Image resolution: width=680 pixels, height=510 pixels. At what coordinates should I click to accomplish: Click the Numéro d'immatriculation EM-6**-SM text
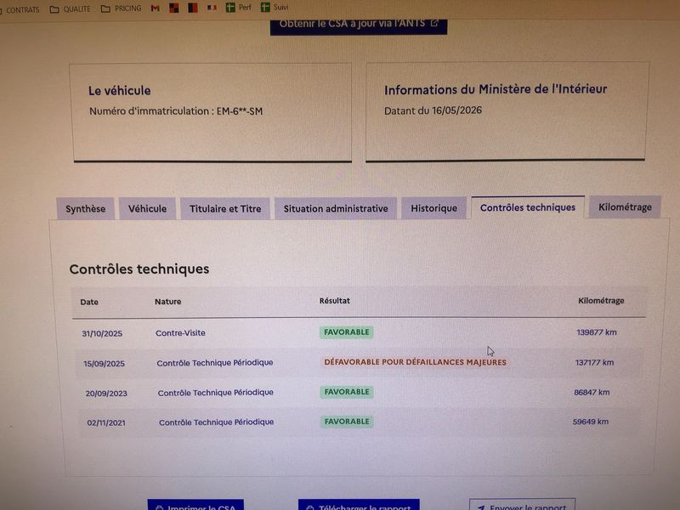point(176,111)
